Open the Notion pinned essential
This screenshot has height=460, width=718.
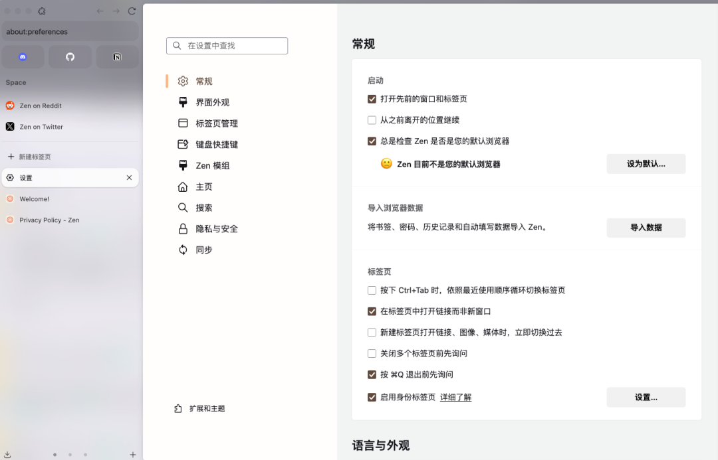[x=117, y=56]
